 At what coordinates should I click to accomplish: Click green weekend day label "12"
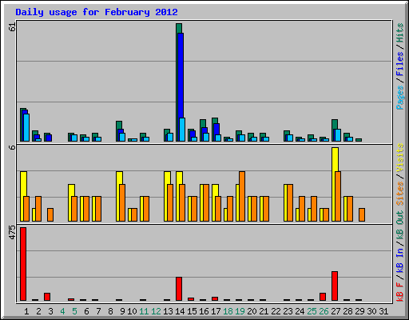point(156,311)
